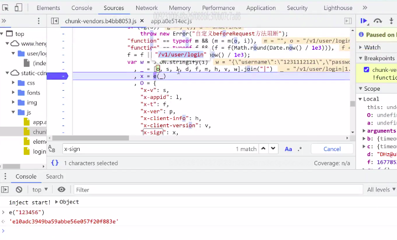Show the console sidebar icon
Screen dimensions: 397x240
pos(5,190)
